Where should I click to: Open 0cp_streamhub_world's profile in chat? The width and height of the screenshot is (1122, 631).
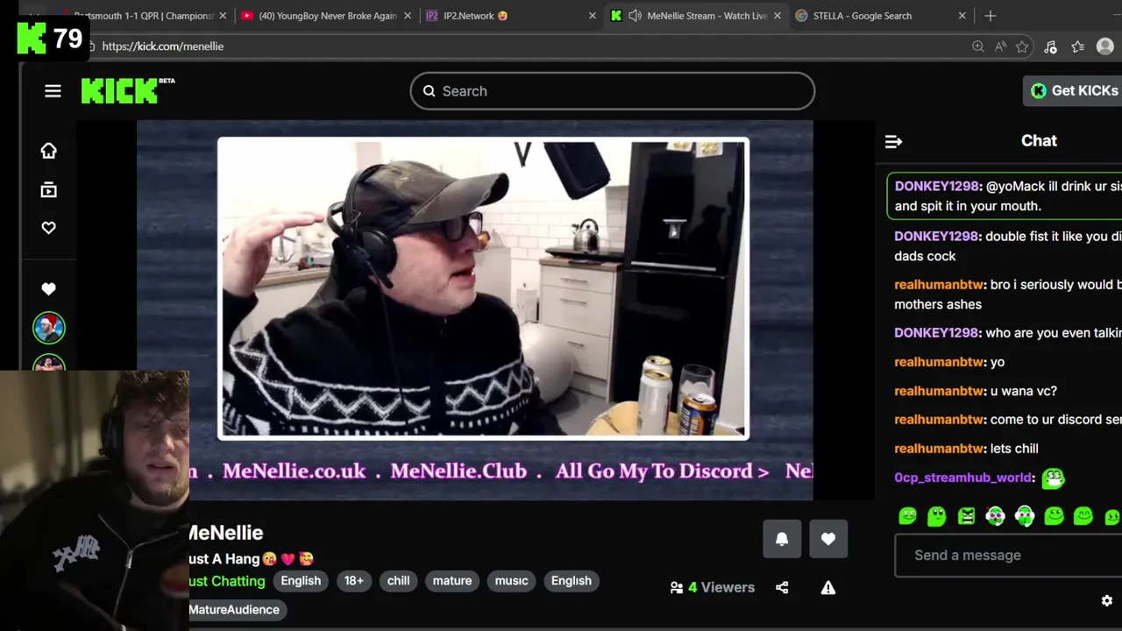(962, 478)
